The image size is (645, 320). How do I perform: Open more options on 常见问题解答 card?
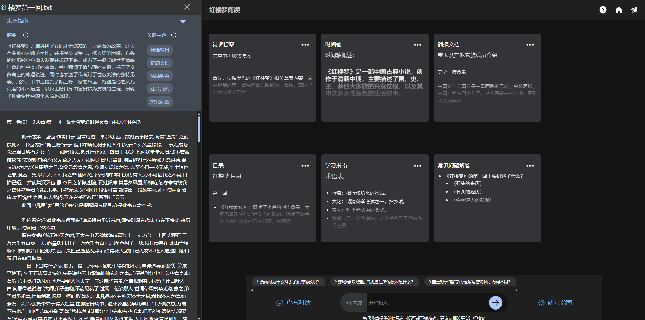pyautogui.click(x=530, y=166)
